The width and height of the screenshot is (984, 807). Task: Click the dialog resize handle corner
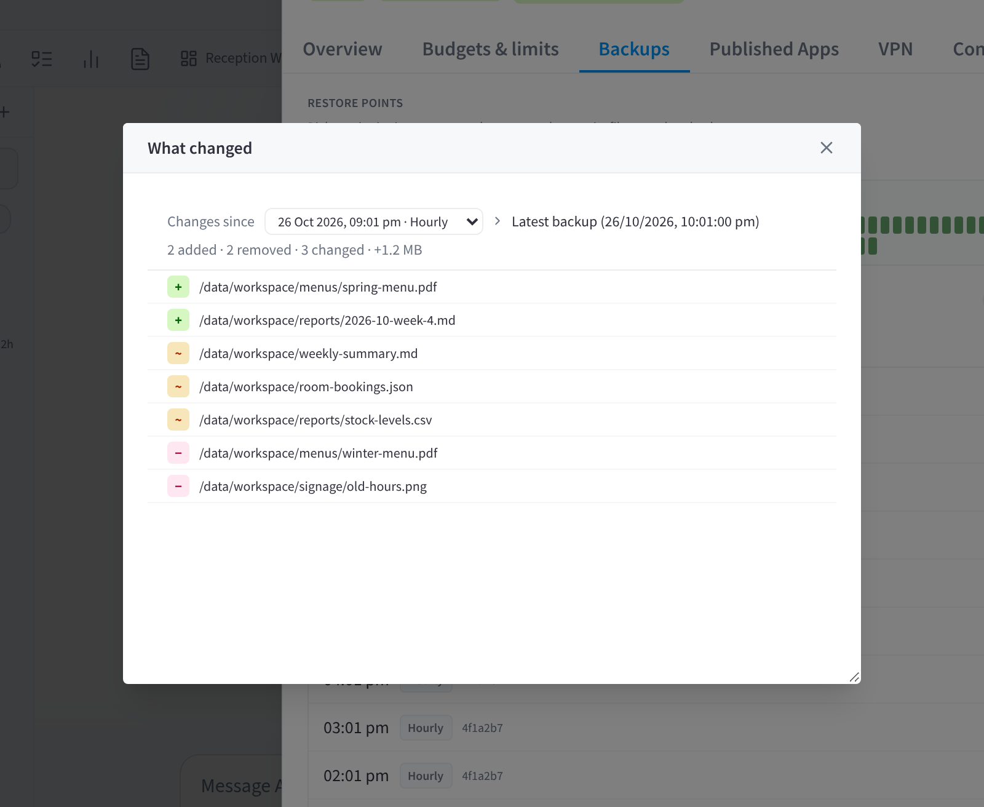854,677
